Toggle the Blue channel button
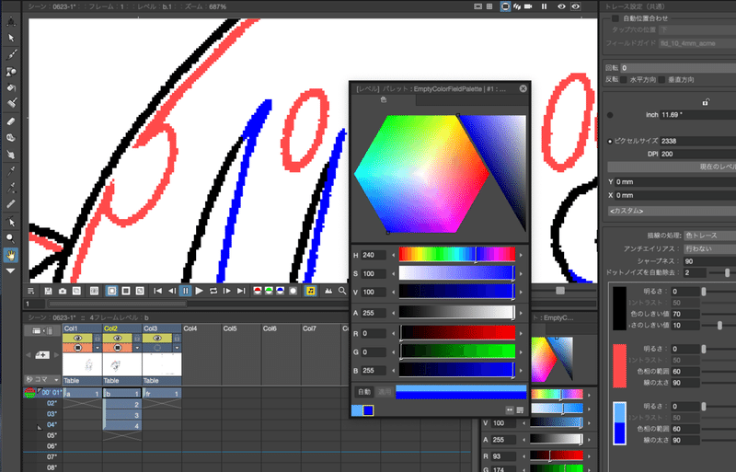 281,291
